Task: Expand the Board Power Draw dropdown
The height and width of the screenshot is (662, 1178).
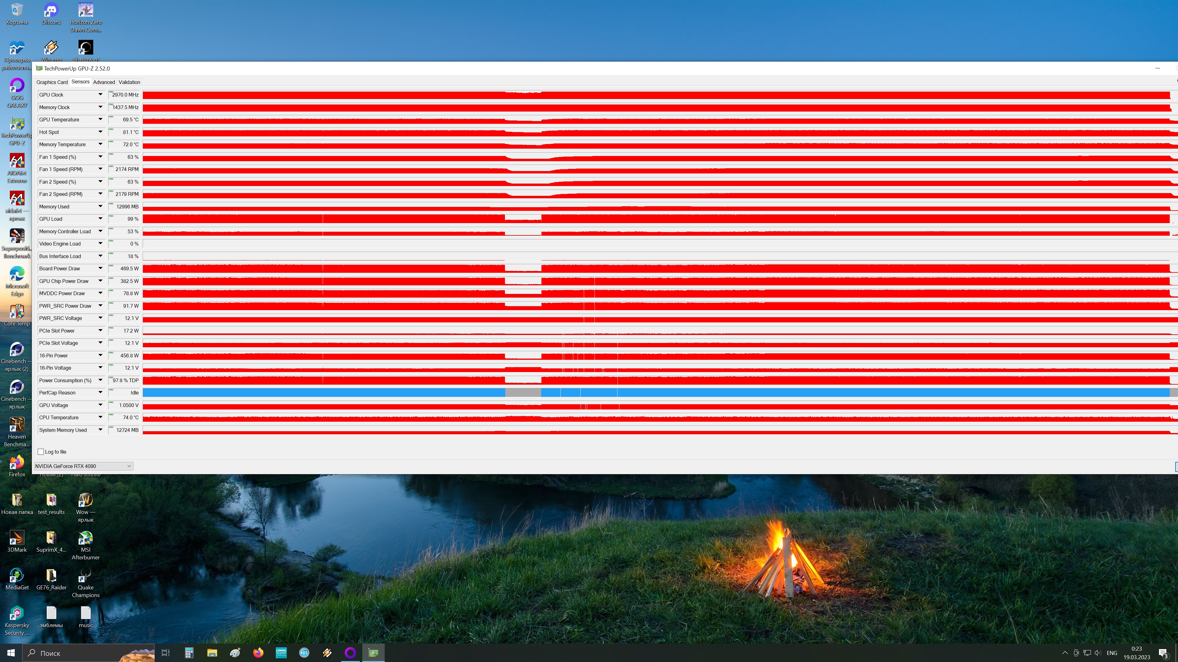Action: pos(100,269)
